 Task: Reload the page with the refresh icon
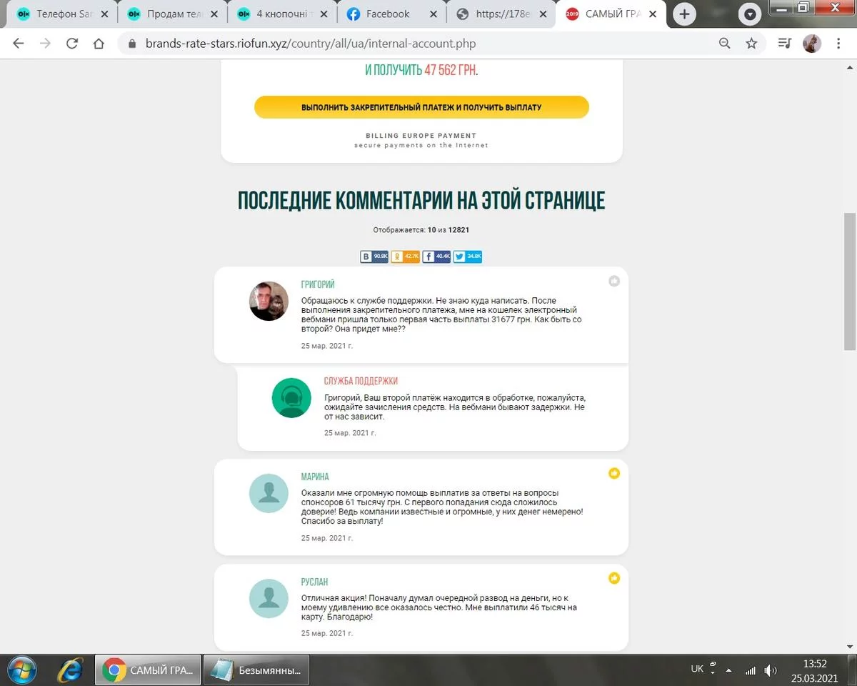(x=71, y=44)
